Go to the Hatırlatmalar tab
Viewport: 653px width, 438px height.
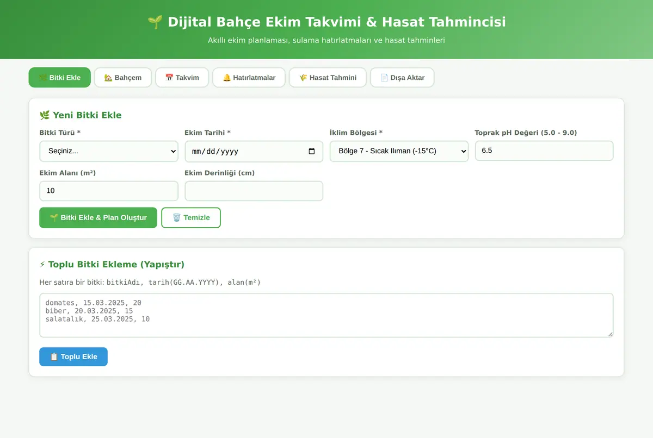click(249, 78)
